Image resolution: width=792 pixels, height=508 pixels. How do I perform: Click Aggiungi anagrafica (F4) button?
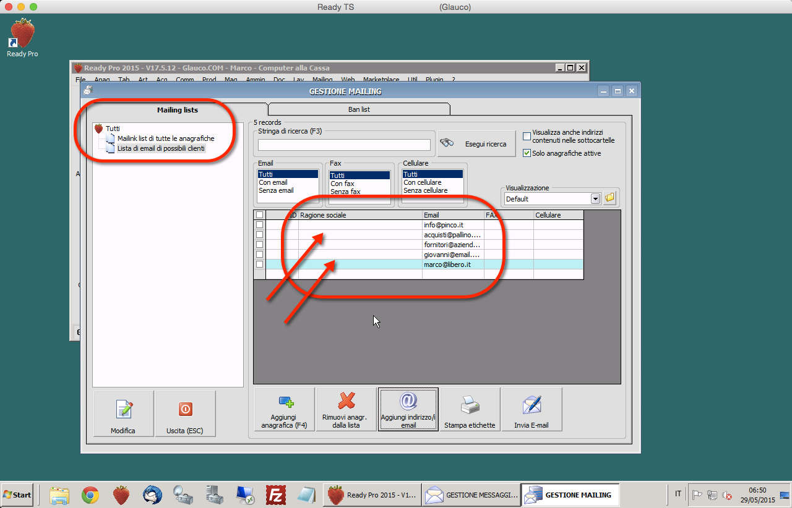[x=285, y=409]
